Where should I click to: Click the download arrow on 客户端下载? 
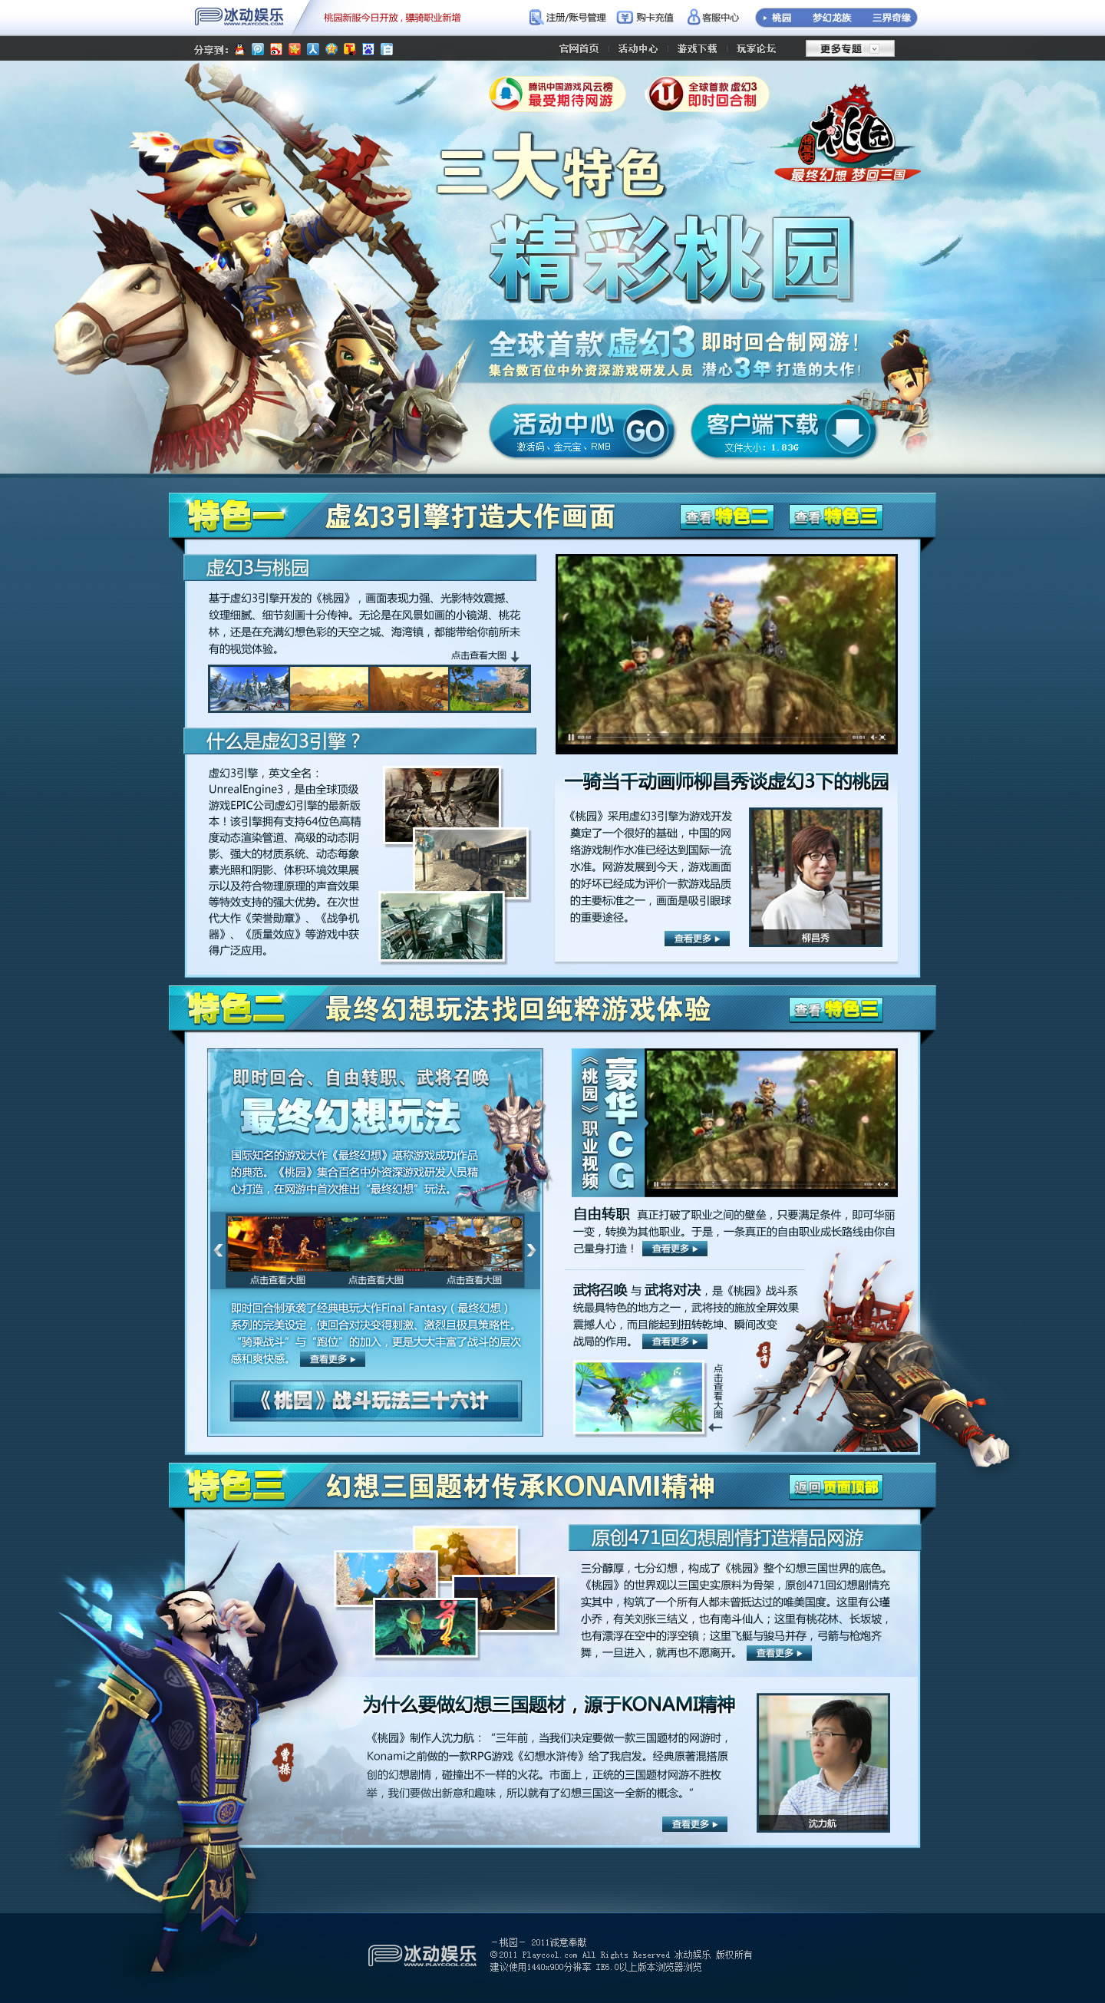[848, 431]
